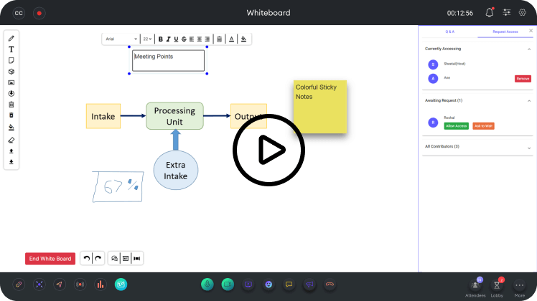Switch to the Request Access tab
This screenshot has height=301, width=537.
point(505,32)
